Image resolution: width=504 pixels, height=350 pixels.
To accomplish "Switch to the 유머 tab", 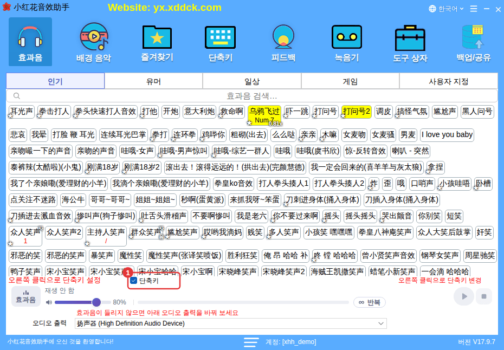I will point(154,81).
